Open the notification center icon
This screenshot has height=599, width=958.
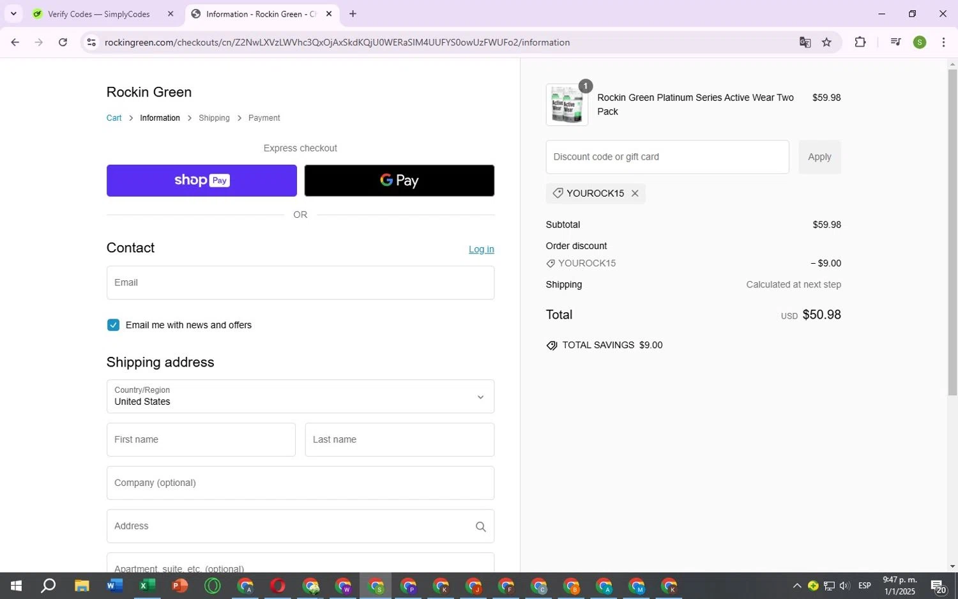pos(938,586)
